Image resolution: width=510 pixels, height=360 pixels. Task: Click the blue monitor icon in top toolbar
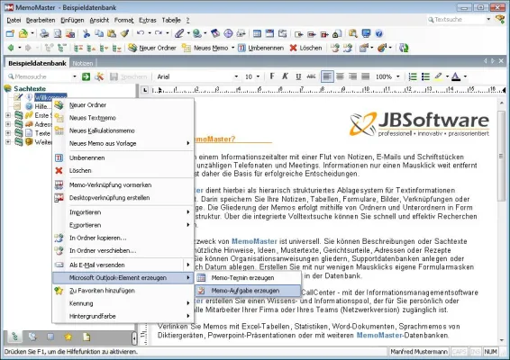pyautogui.click(x=366, y=33)
